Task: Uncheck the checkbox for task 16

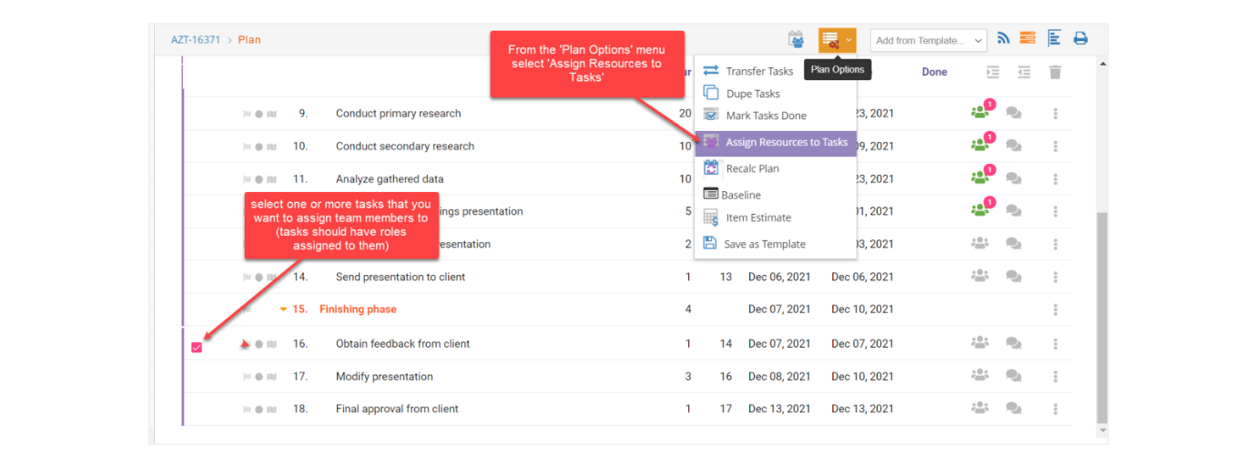Action: point(197,348)
